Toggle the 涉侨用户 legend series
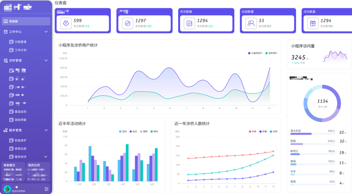Screen dimensions: 352x194 pos(271,53)
